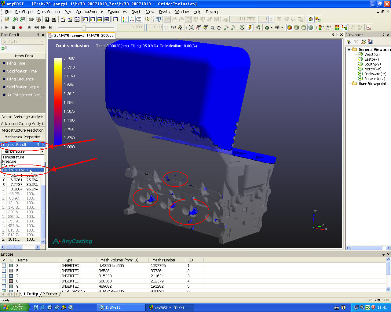The height and width of the screenshot is (312, 391).
Task: Click the printer icon in the toolbar
Action: coord(31,19)
